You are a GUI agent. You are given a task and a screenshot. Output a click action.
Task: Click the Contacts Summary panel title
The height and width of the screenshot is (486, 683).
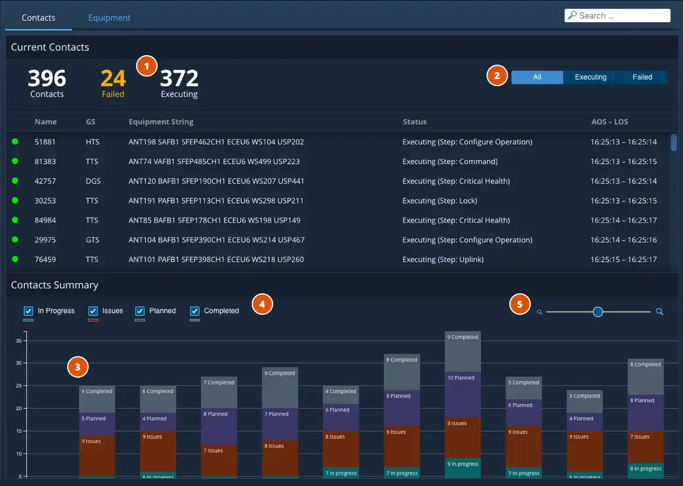[x=55, y=285]
